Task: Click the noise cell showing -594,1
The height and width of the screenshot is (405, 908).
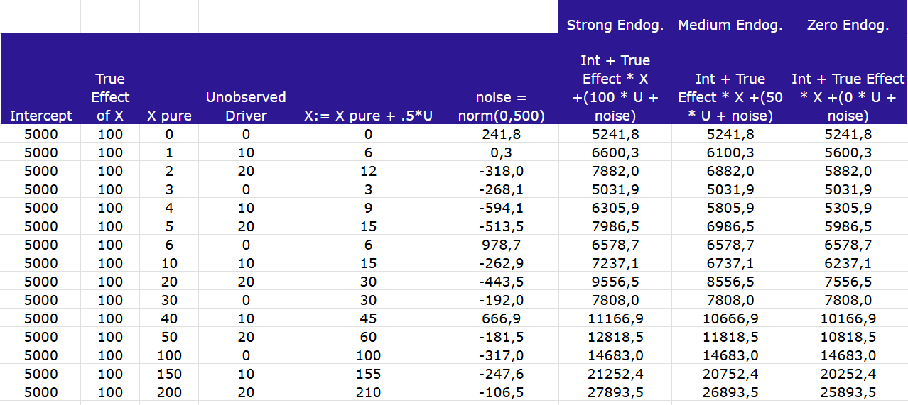Action: pos(501,208)
